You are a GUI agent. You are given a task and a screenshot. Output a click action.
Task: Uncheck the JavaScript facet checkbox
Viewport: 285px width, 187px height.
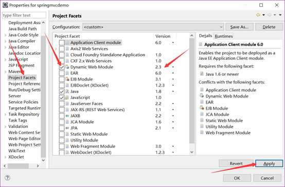62,97
